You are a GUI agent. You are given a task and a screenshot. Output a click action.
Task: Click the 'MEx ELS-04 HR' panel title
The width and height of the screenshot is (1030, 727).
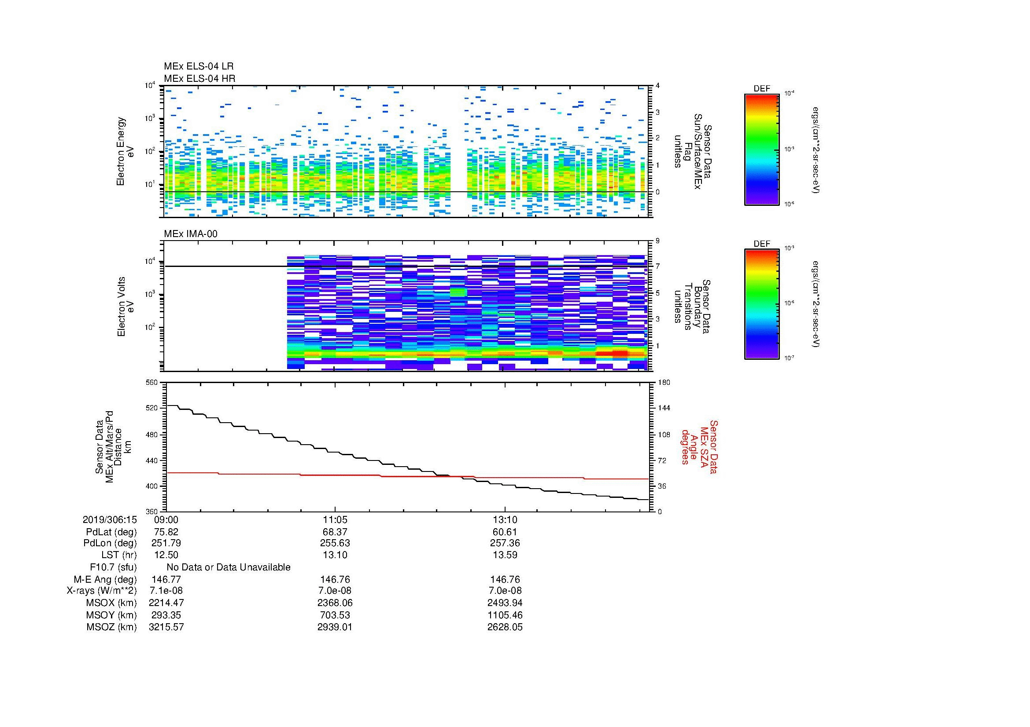coord(199,78)
